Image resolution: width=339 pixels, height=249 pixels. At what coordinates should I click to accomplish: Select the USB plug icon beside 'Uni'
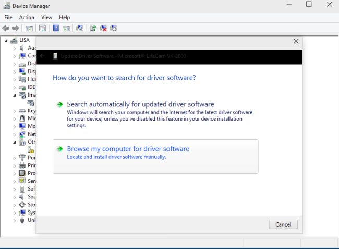[x=22, y=220]
